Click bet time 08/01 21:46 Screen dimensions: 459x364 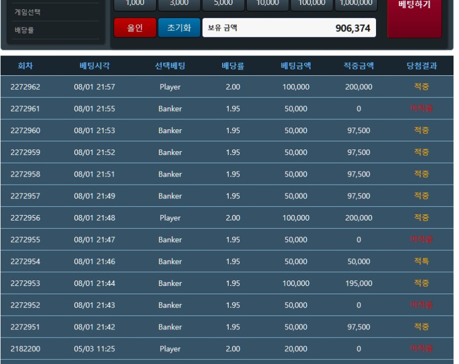95,262
